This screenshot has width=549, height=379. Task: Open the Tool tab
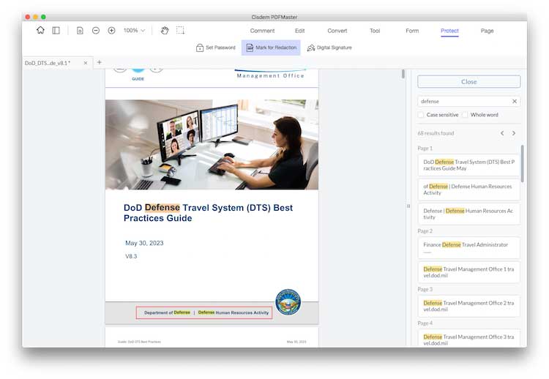(x=375, y=31)
